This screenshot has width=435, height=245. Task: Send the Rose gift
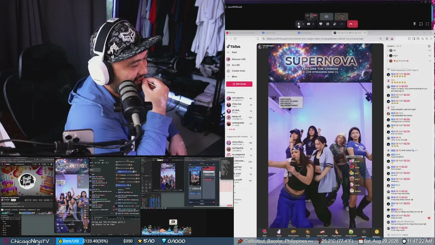tap(264, 233)
